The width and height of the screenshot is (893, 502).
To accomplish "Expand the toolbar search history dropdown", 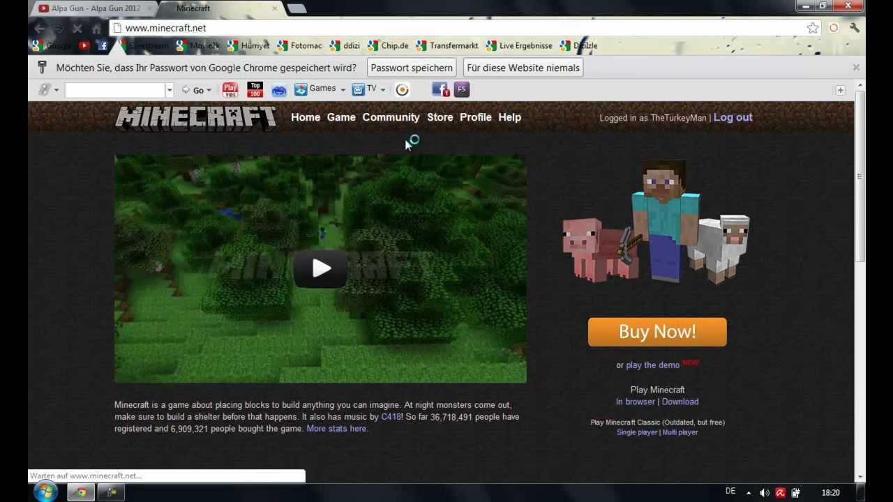I will pos(169,90).
